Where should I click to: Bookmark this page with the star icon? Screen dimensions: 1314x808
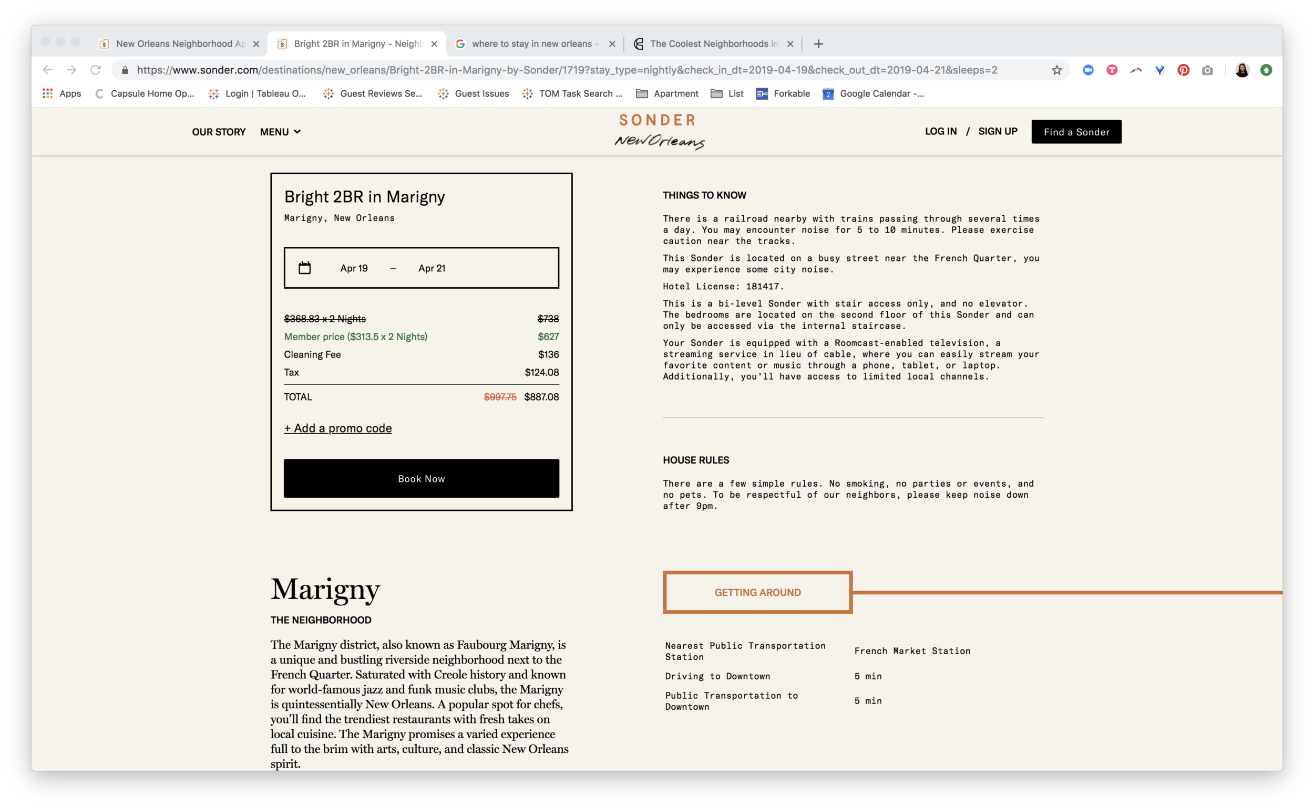point(1056,70)
